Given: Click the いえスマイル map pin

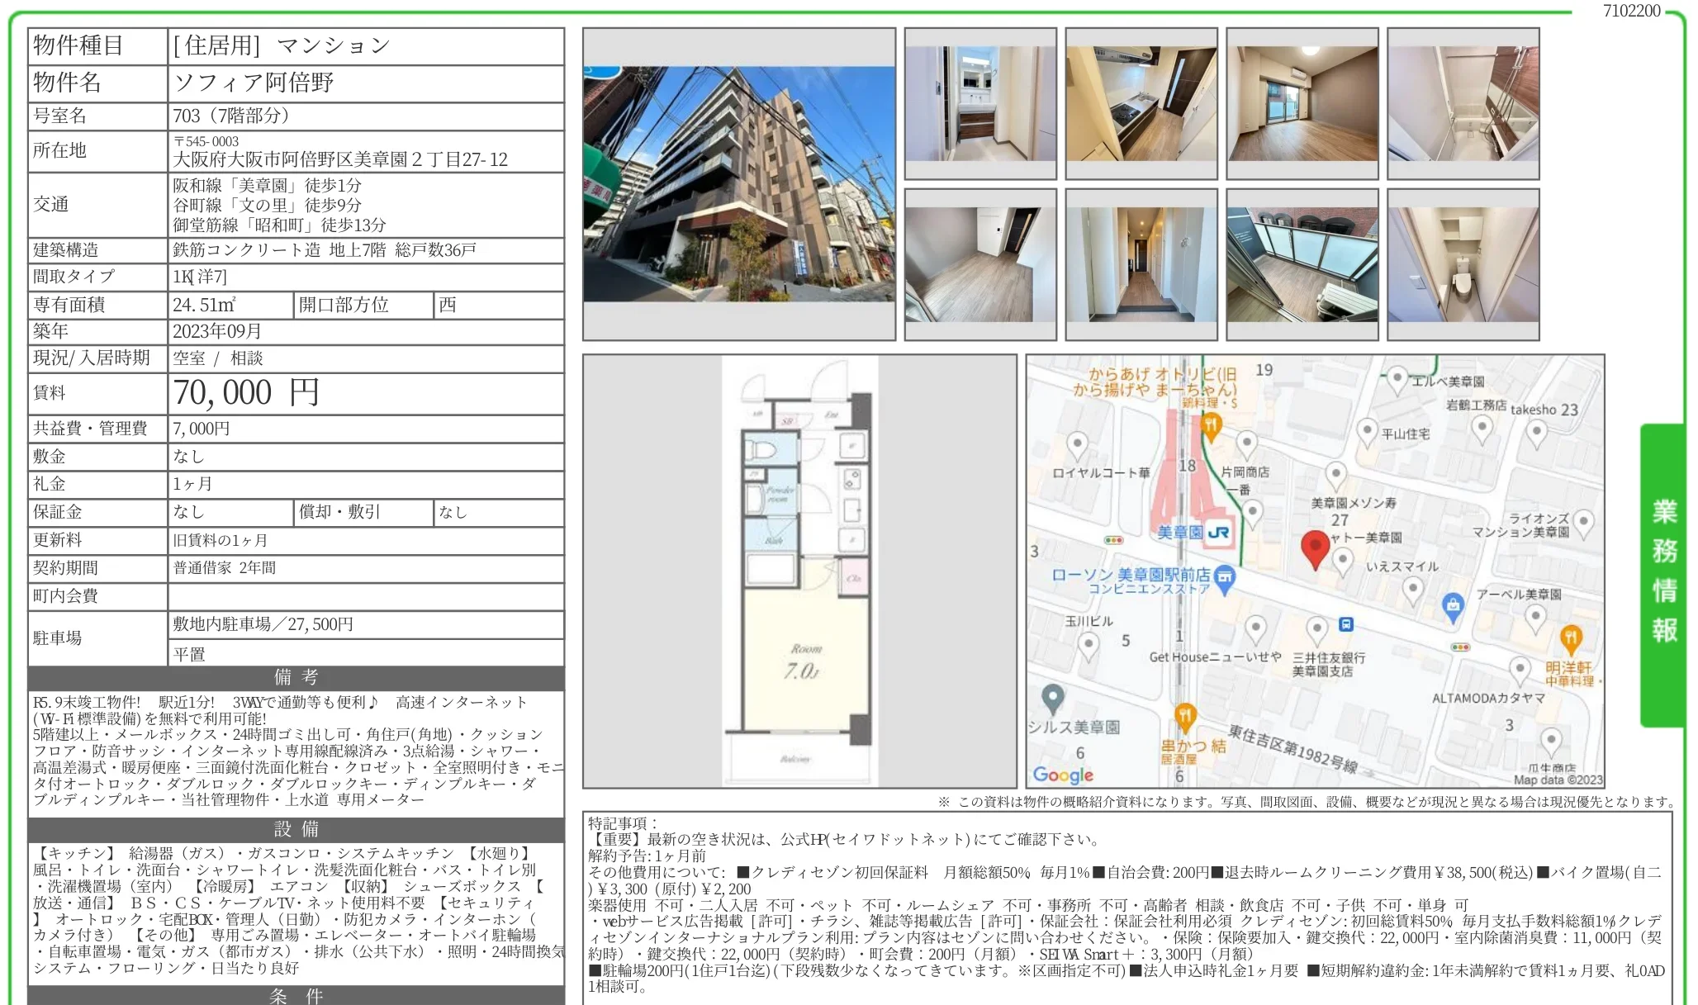Looking at the screenshot, I should [1413, 590].
